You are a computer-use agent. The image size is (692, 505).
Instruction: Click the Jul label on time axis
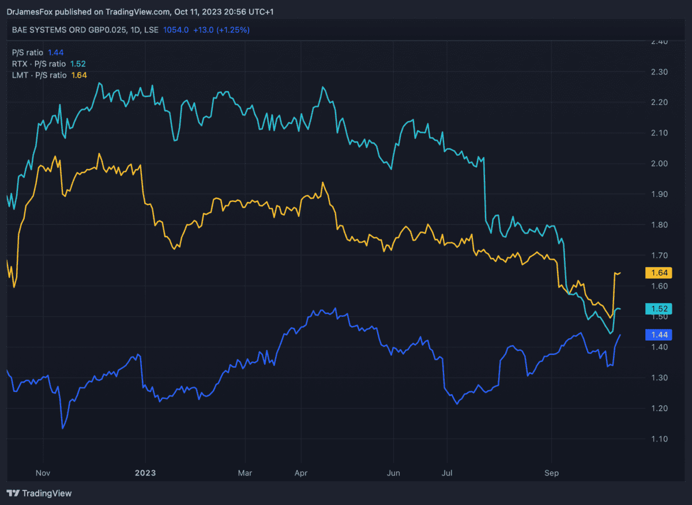(x=447, y=473)
